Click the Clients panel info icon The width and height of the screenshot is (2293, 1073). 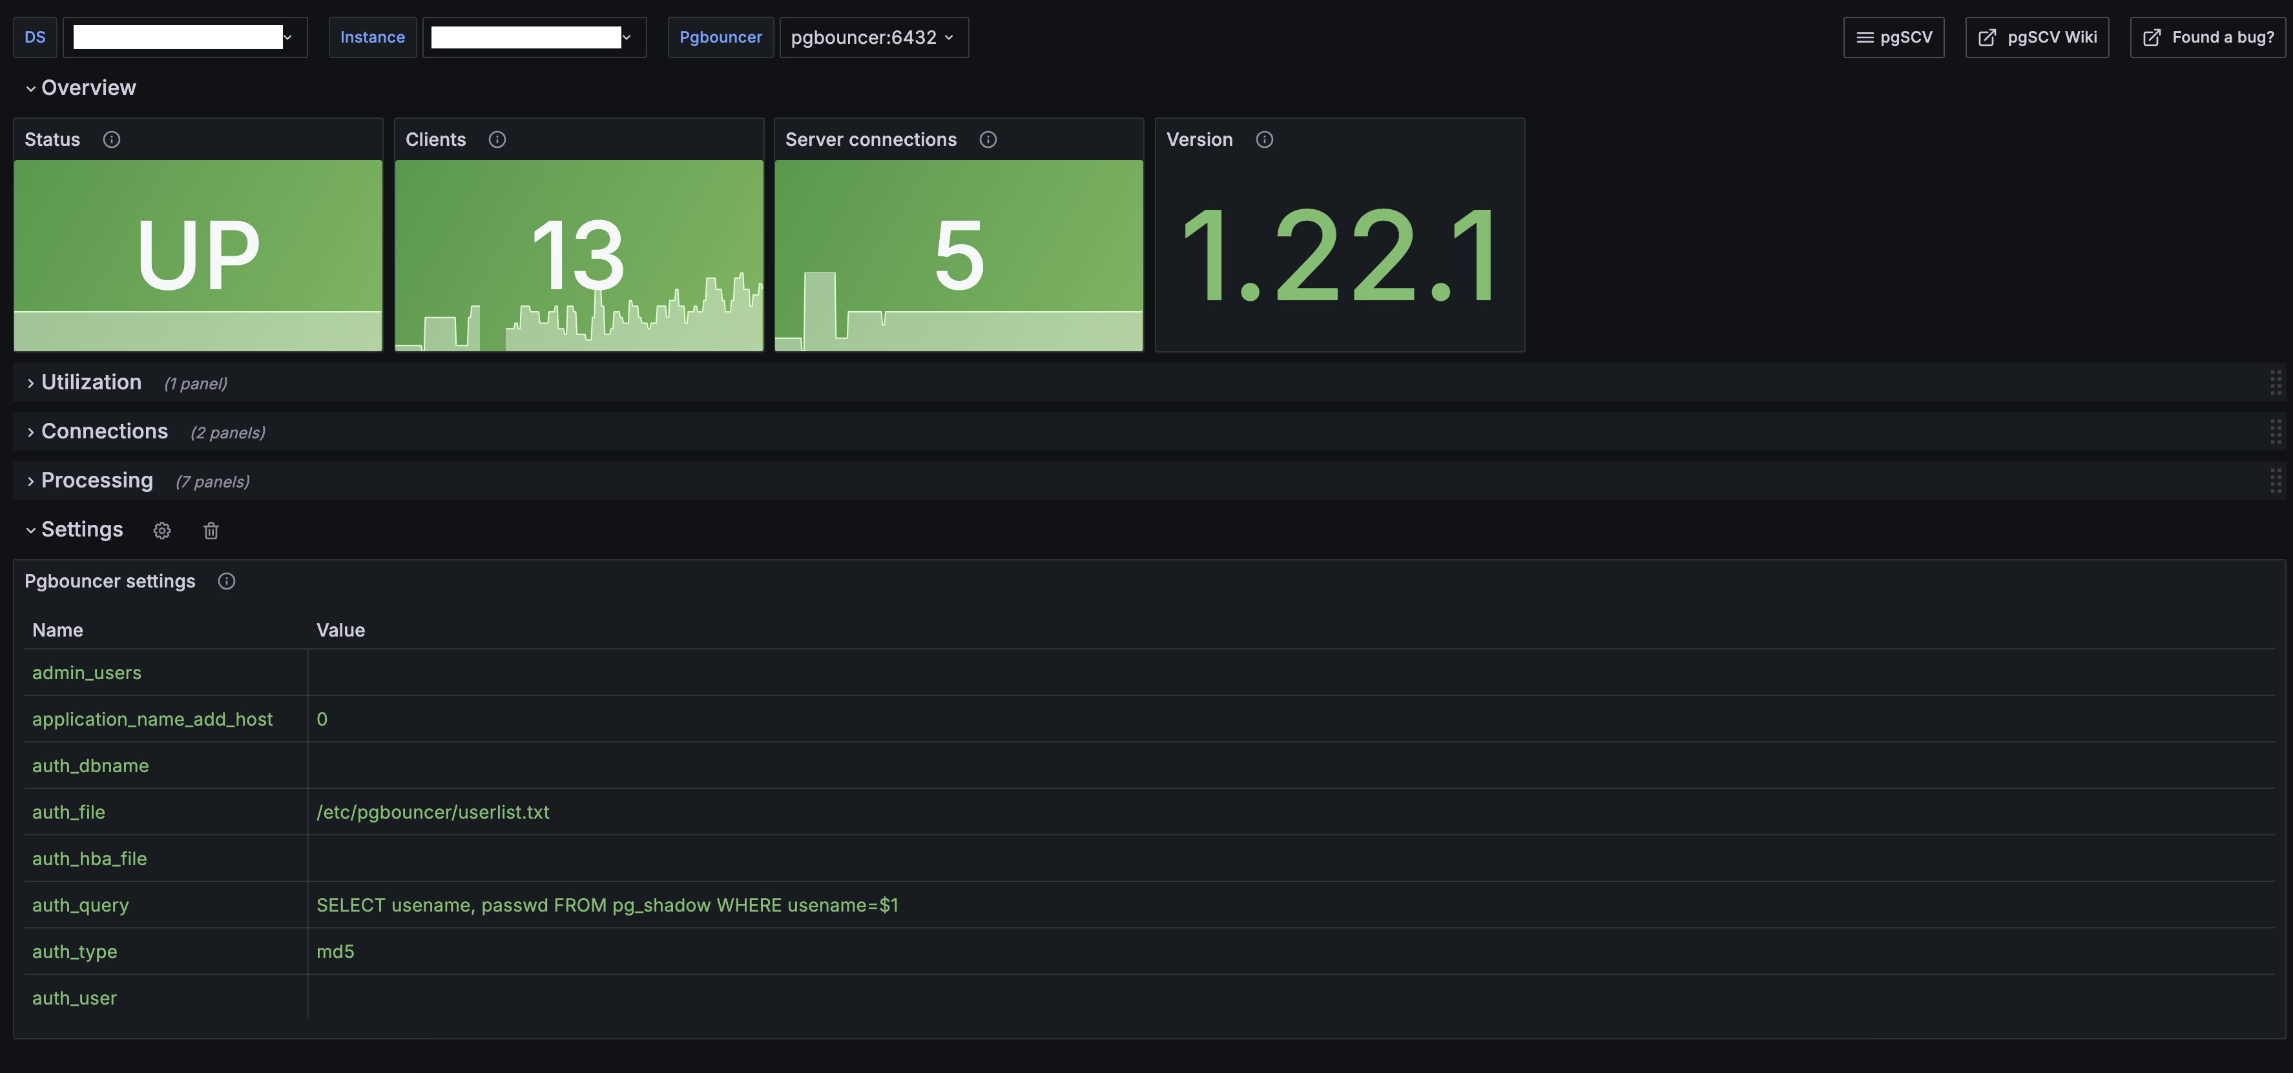[x=497, y=139]
